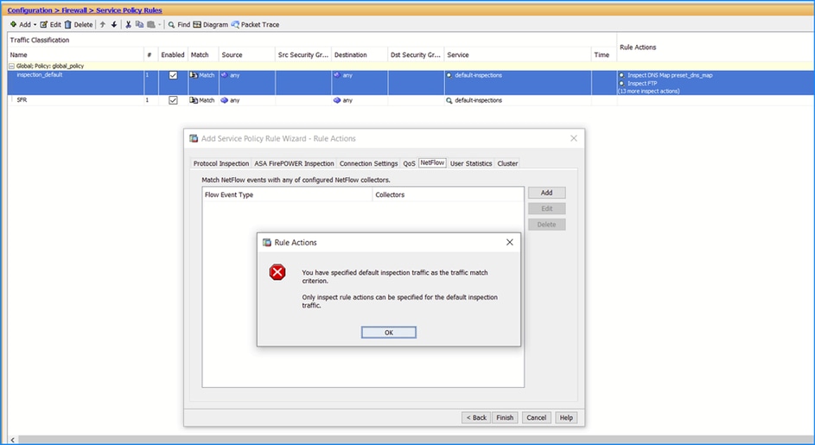Click Delete button in NetFlow panel
The height and width of the screenshot is (445, 815).
547,225
